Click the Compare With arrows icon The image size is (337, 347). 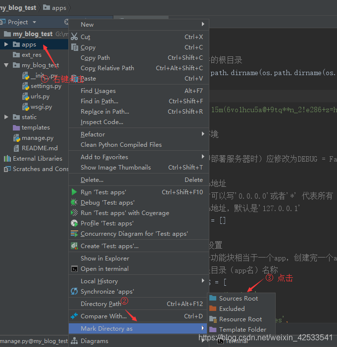tap(74, 316)
